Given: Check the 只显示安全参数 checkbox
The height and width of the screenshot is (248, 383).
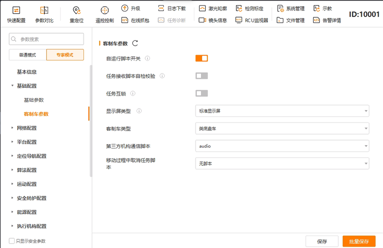Looking at the screenshot, I should point(12,241).
